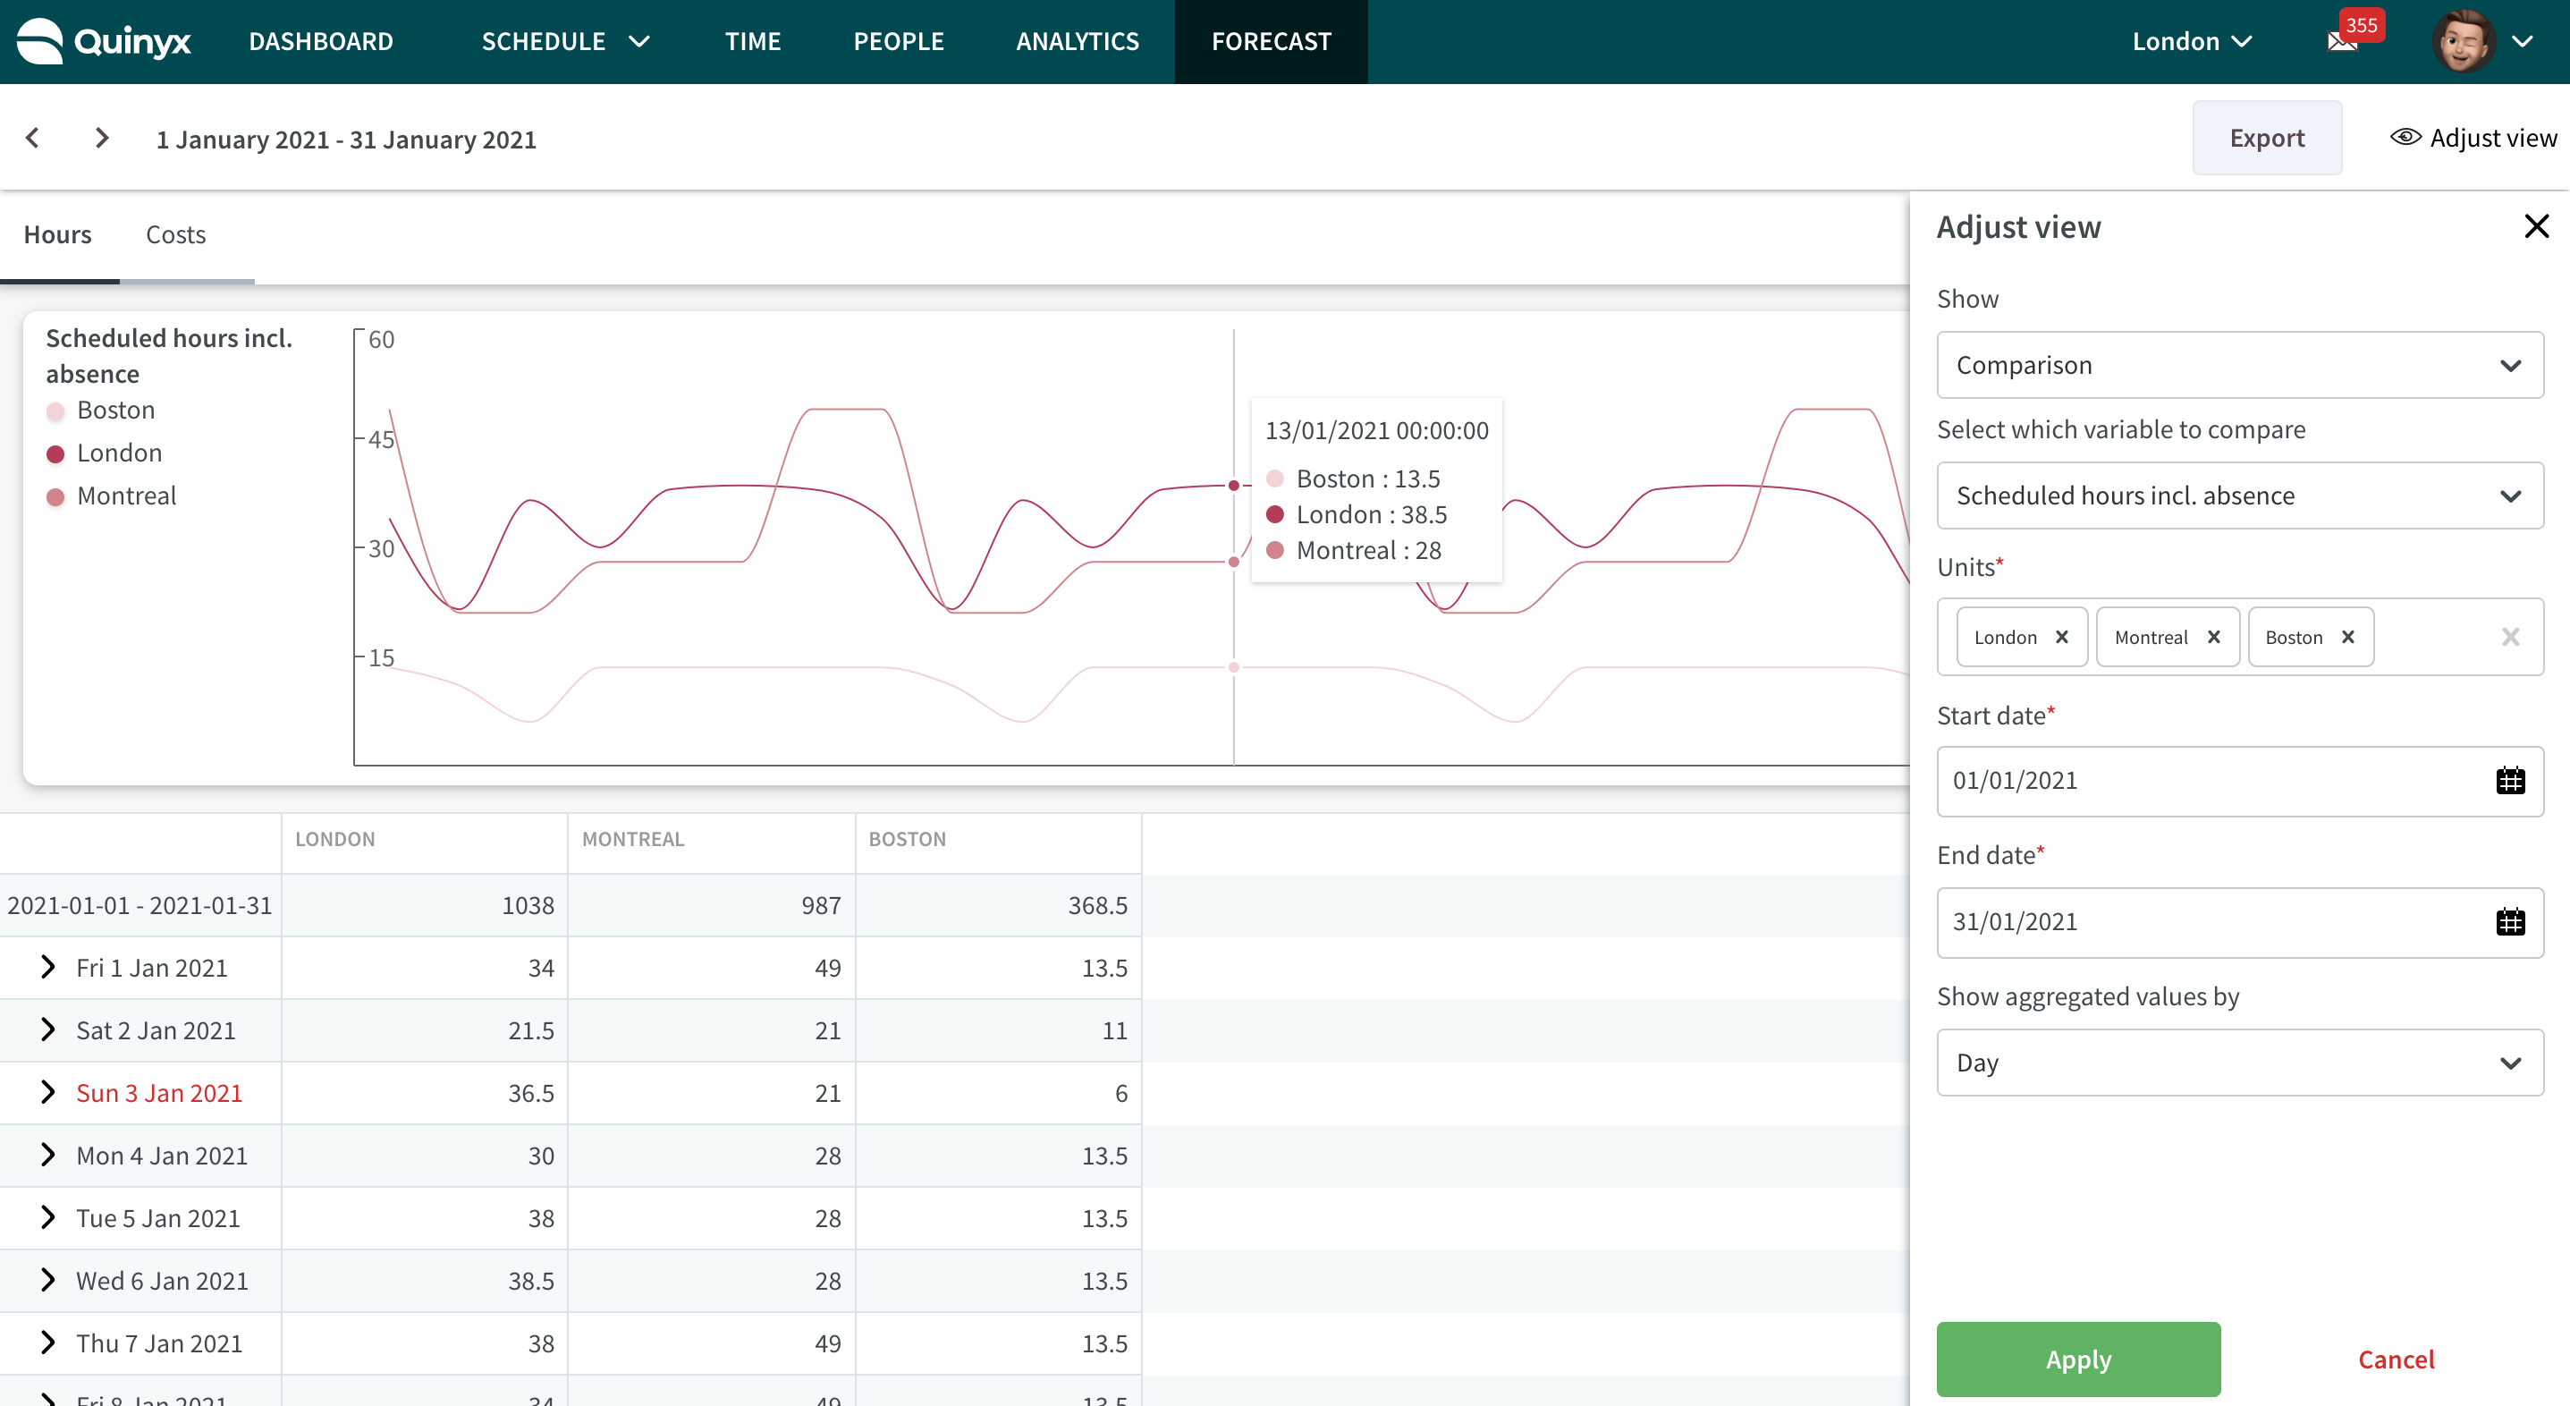Expand the Sun 3 Jan 2021 row
Screen dimensions: 2570x1406
[x=48, y=1093]
